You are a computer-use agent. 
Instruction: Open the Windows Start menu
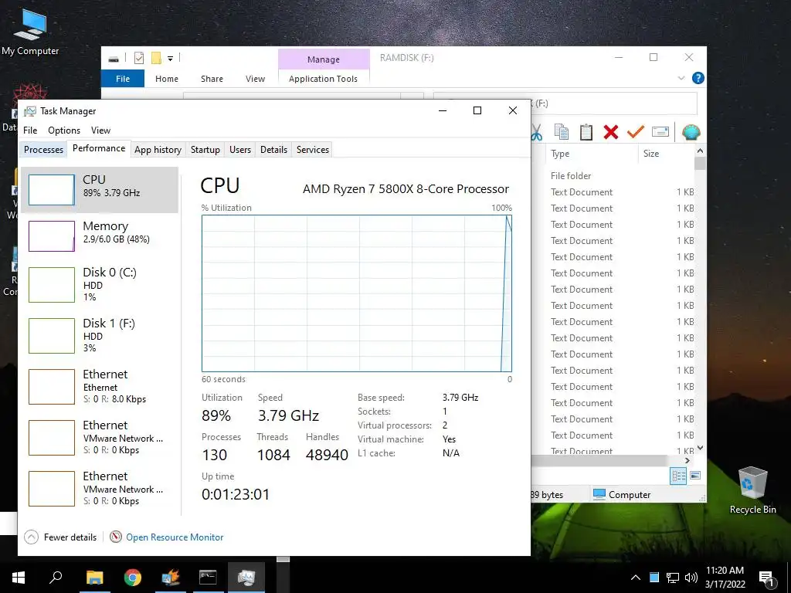point(19,578)
